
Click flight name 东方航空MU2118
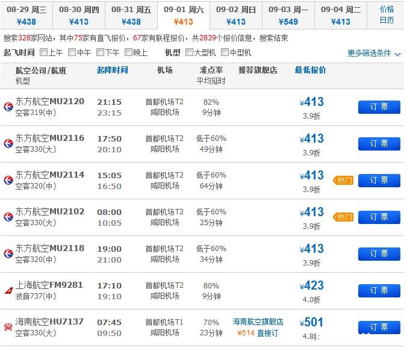click(49, 248)
